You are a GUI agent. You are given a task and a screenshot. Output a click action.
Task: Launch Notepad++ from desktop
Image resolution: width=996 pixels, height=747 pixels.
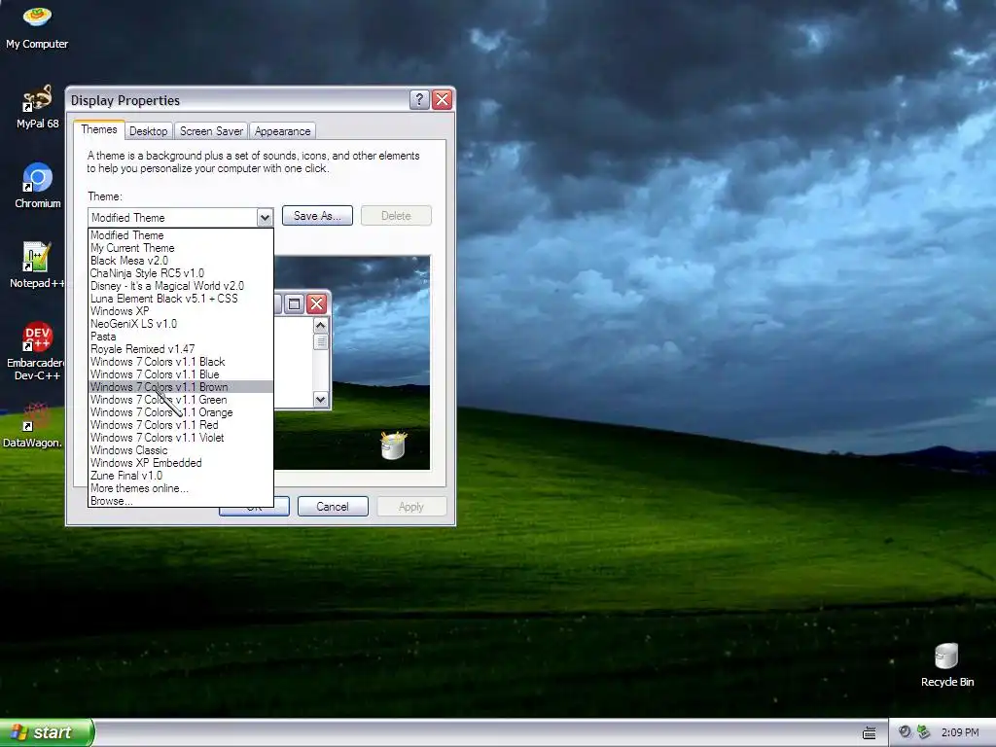pyautogui.click(x=37, y=266)
